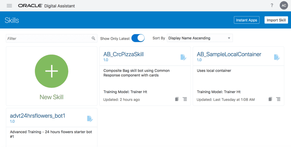Click the edit document icon on AB_SampleLocalContainer
The height and width of the screenshot is (147, 291).
coord(277,57)
